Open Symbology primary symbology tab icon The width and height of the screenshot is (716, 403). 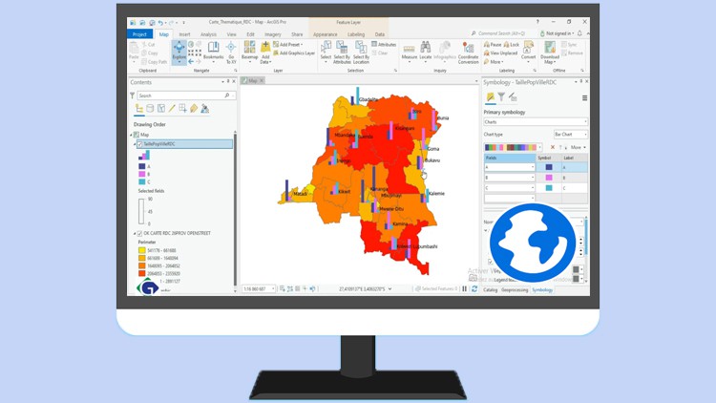pos(490,96)
